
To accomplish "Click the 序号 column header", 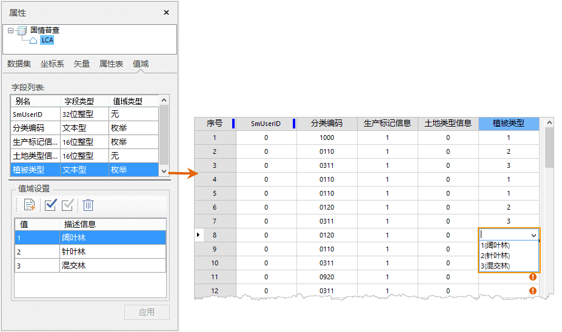I will 215,124.
